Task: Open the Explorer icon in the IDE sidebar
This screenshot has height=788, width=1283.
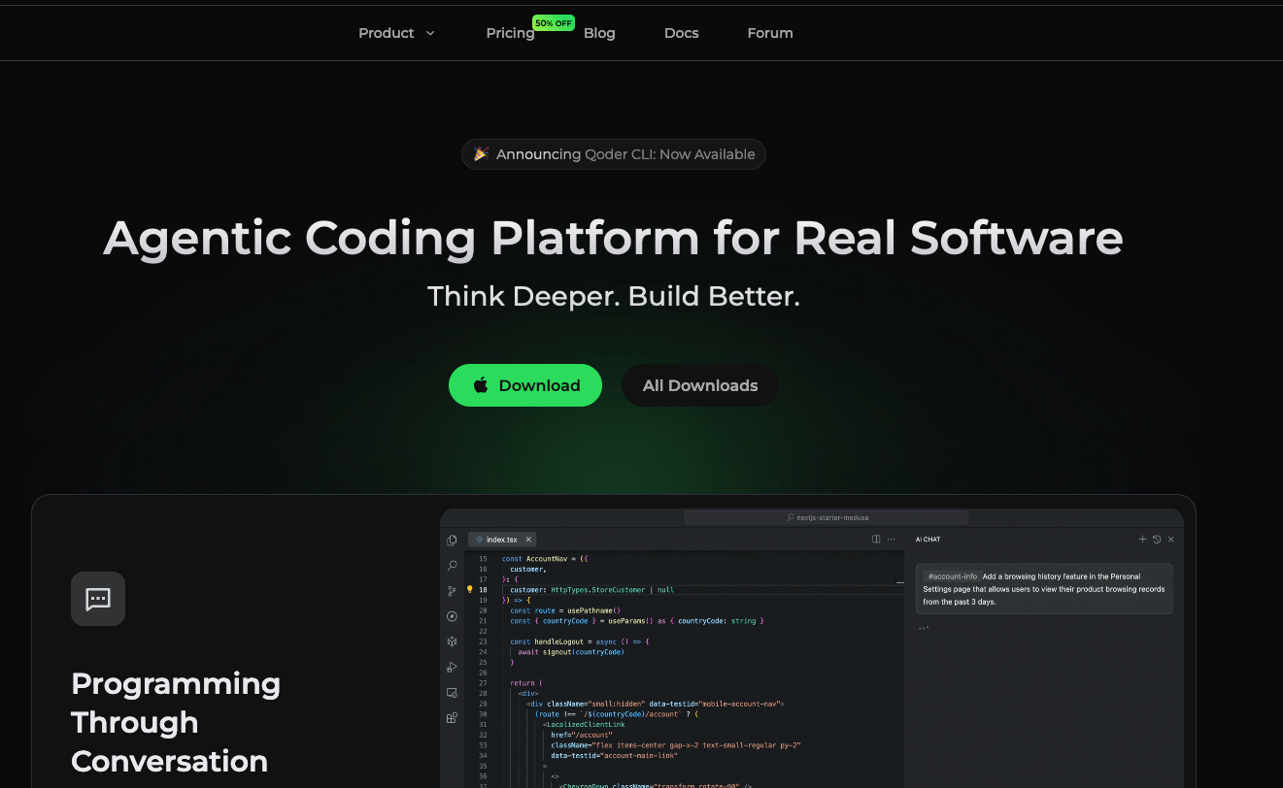Action: coord(451,541)
